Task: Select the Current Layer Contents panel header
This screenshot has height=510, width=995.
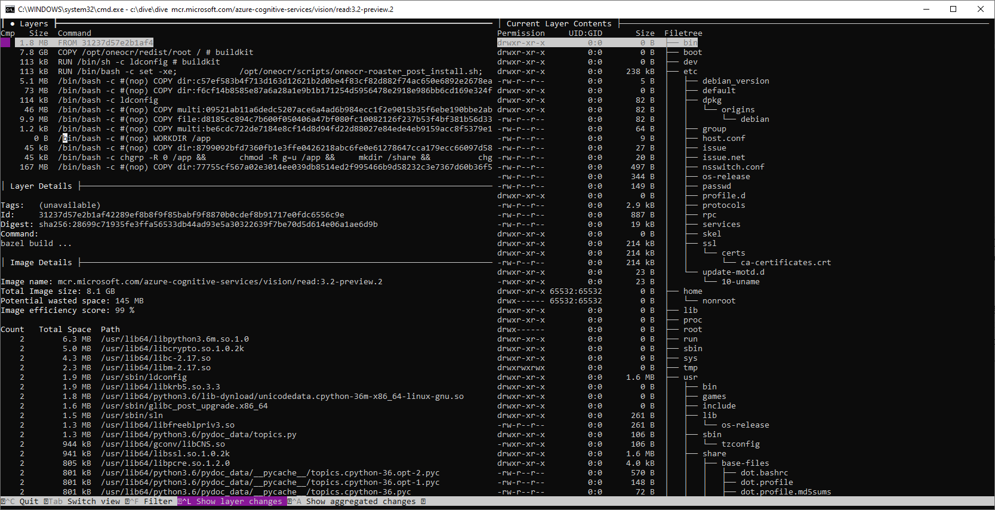Action: [x=559, y=24]
